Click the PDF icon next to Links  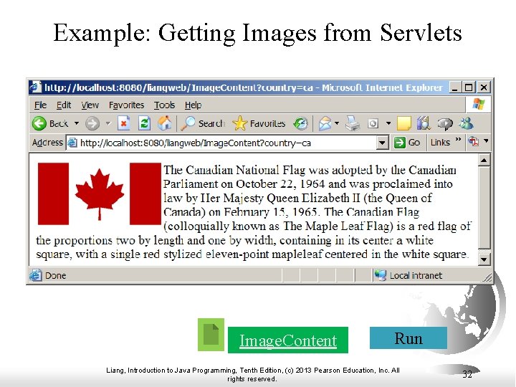pyautogui.click(x=474, y=141)
